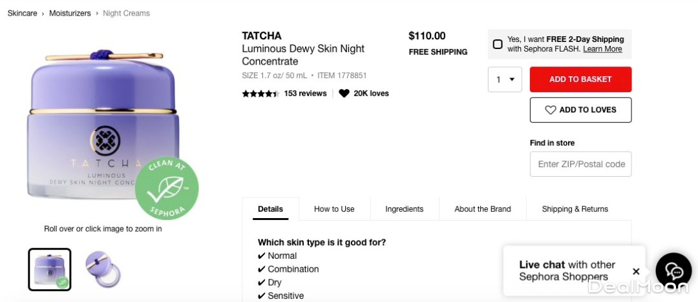Open the 153 reviews link

point(305,94)
